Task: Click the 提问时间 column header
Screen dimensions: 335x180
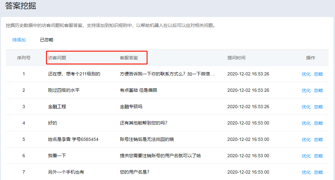Action: coord(236,58)
